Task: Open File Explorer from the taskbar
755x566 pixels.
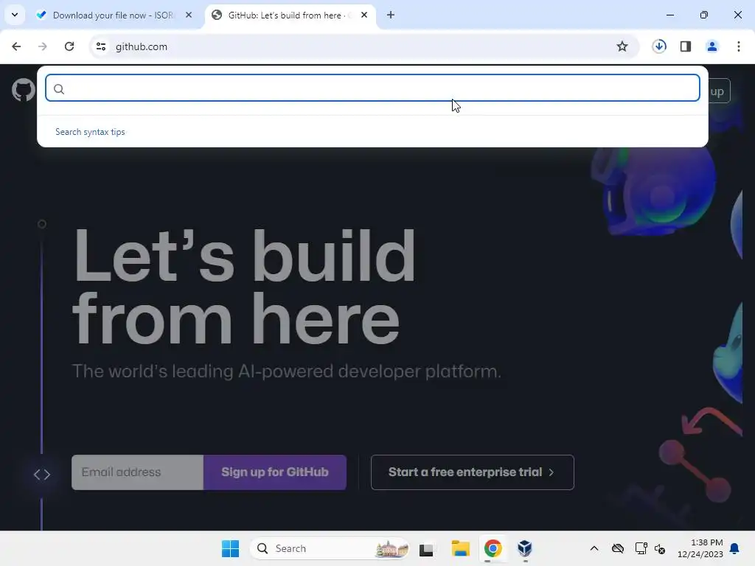Action: (460, 548)
